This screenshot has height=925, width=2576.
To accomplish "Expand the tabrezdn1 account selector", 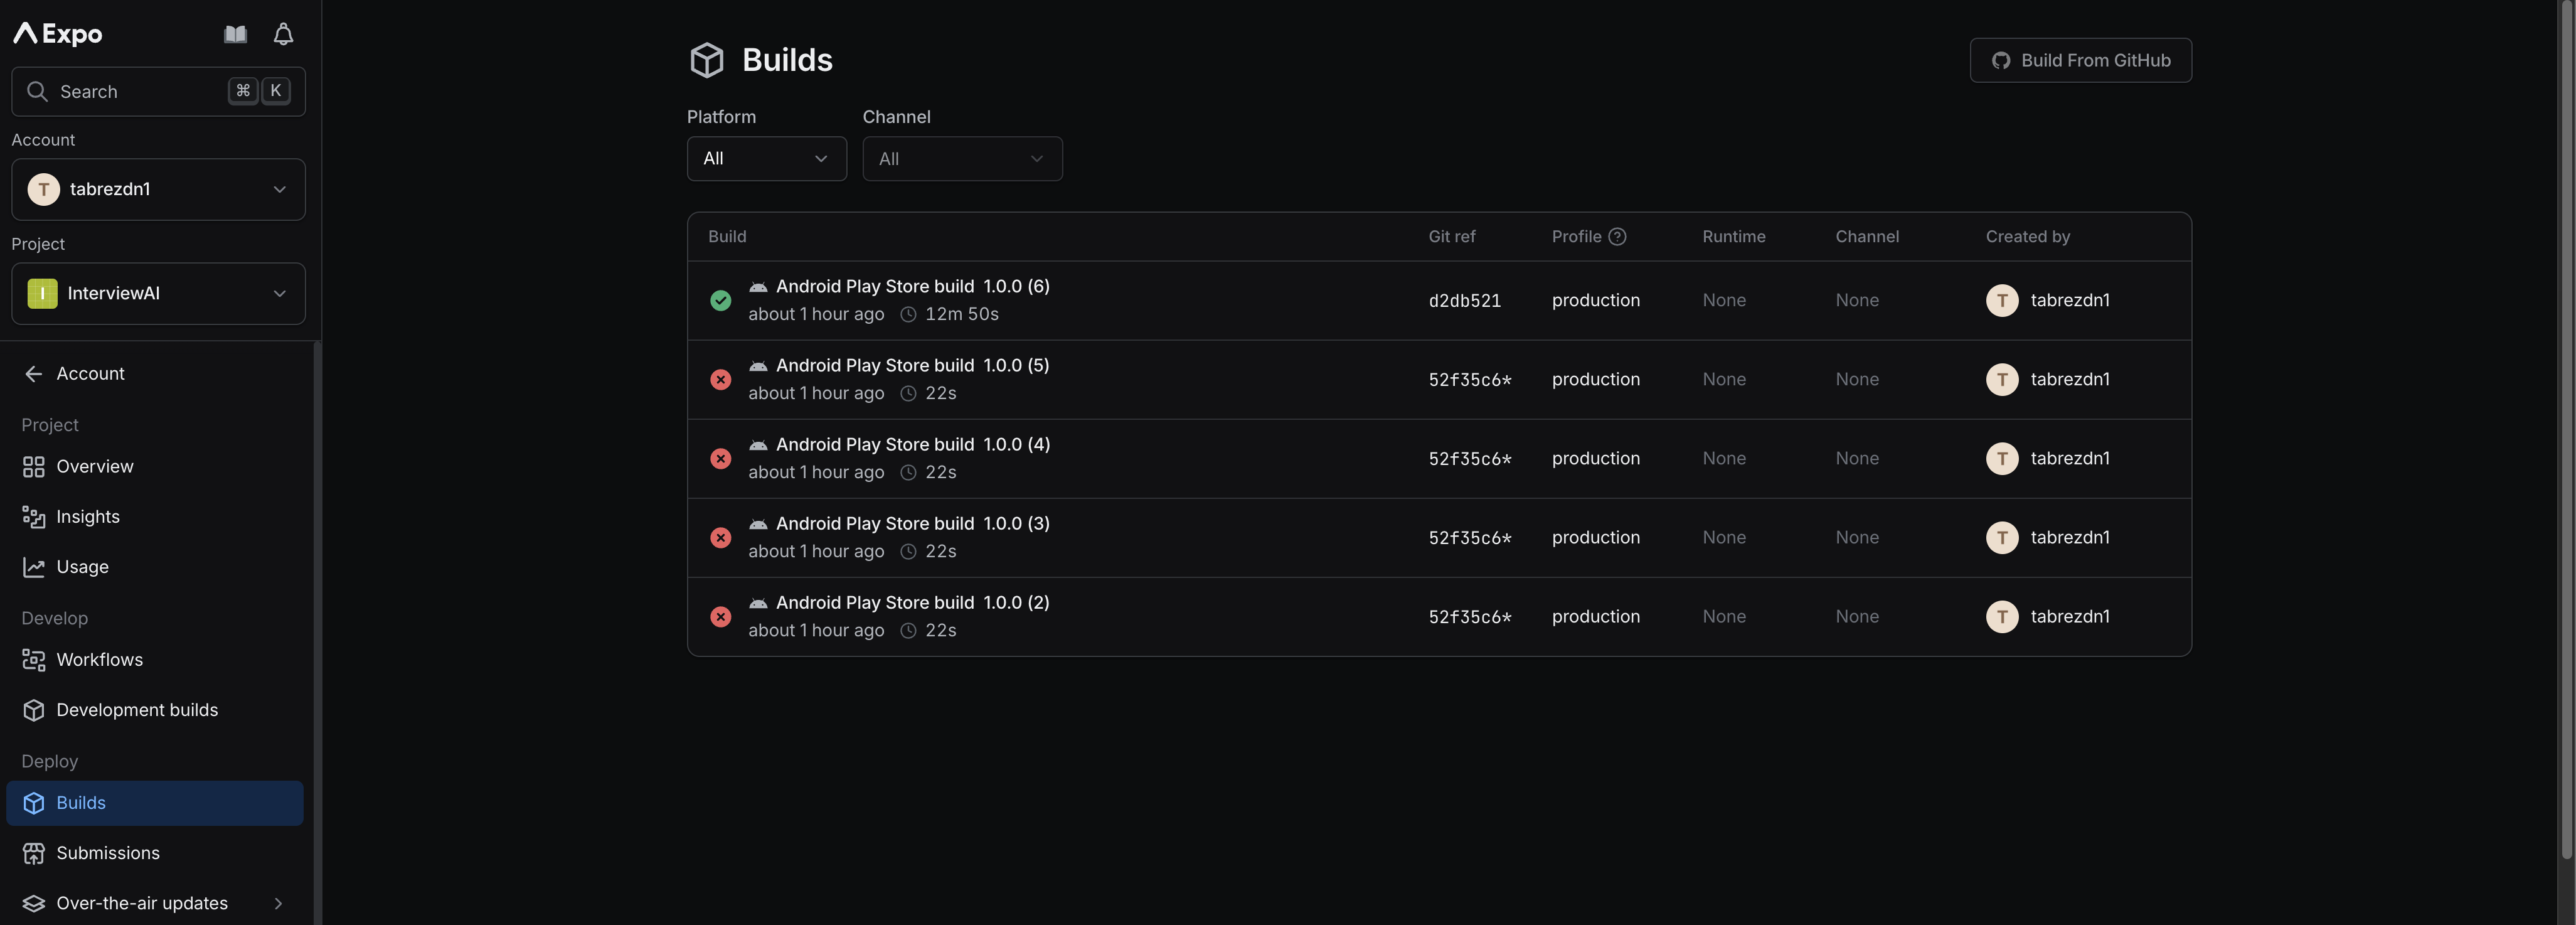I will click(x=158, y=189).
